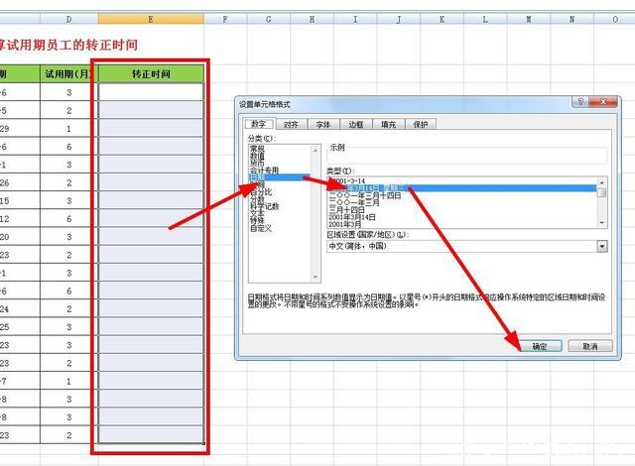Image resolution: width=635 pixels, height=466 pixels.
Task: Click the 试用期(月) header cell
Action: point(68,74)
